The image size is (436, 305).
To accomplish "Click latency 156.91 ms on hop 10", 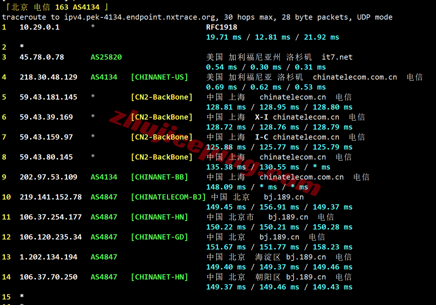I will coord(279,207).
